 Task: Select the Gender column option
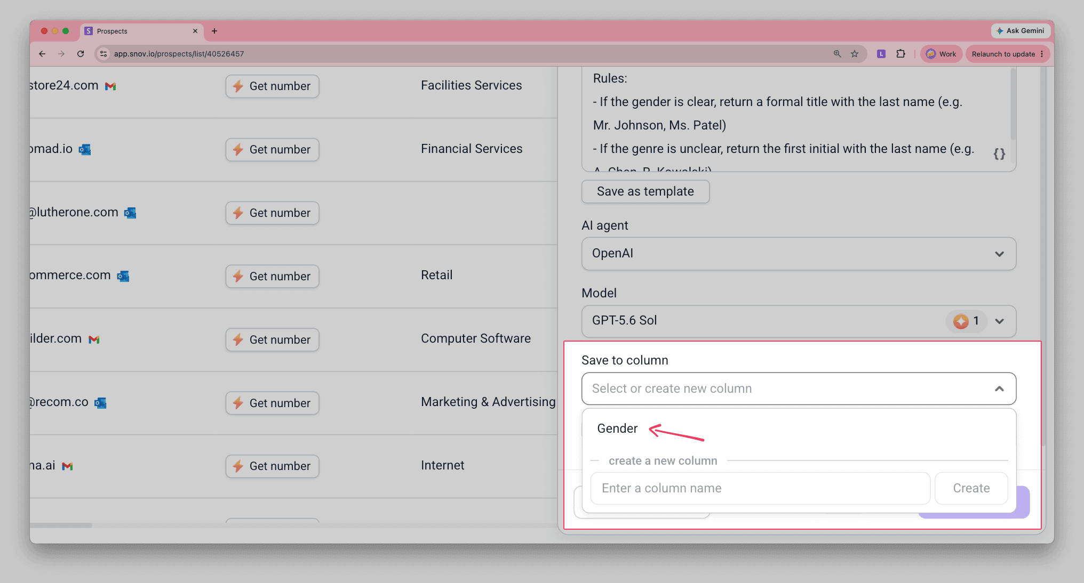click(x=617, y=428)
